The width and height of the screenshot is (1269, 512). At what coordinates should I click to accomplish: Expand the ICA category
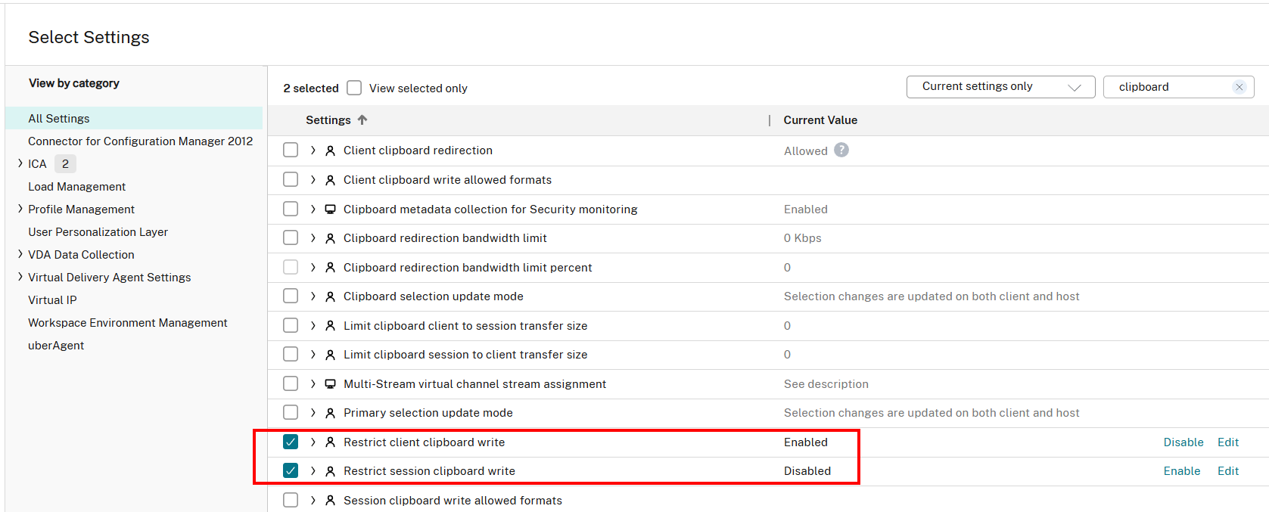[x=20, y=163]
